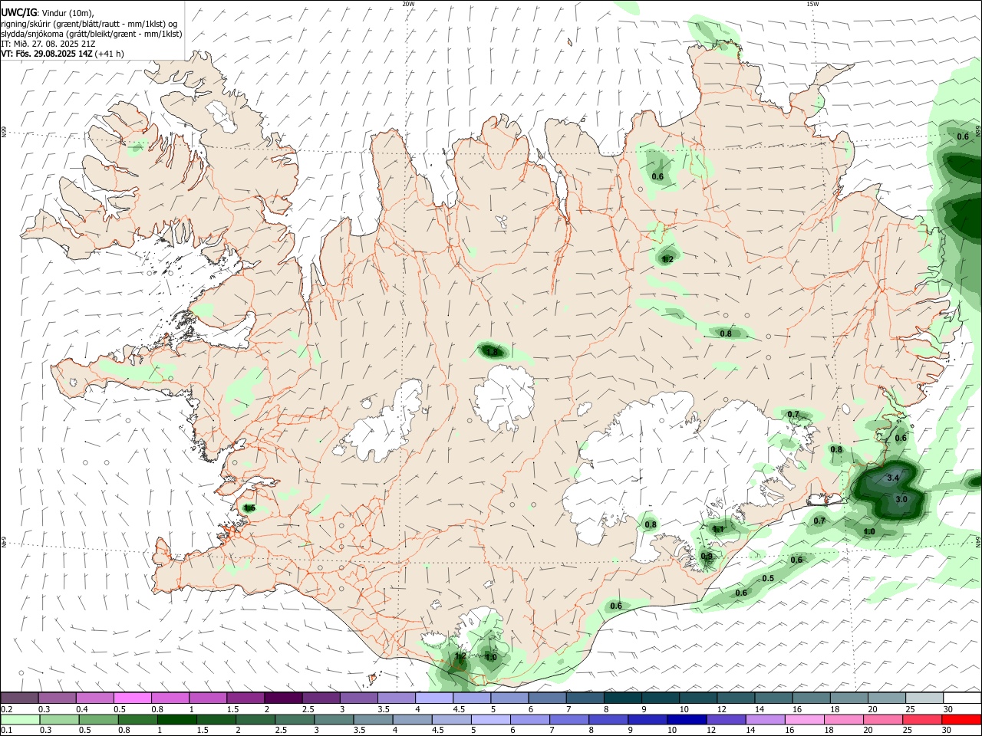Screen dimensions: 982x736
Task: Select the bright magenta 0.5 swatch, upper legend
Action: (132, 698)
